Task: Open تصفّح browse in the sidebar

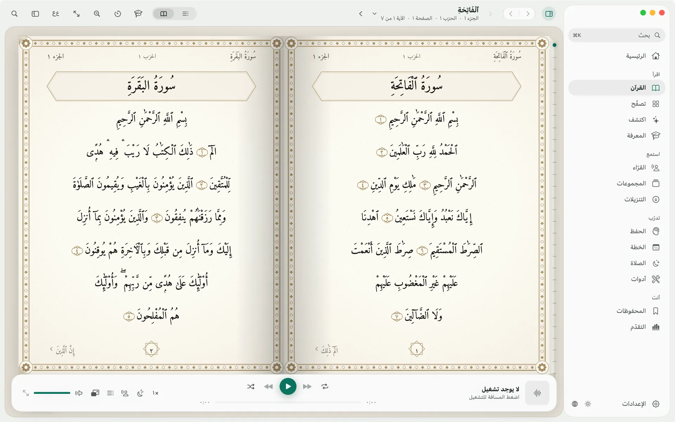Action: (x=617, y=104)
